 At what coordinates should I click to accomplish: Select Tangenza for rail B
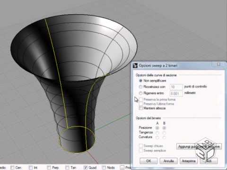(x=164, y=133)
